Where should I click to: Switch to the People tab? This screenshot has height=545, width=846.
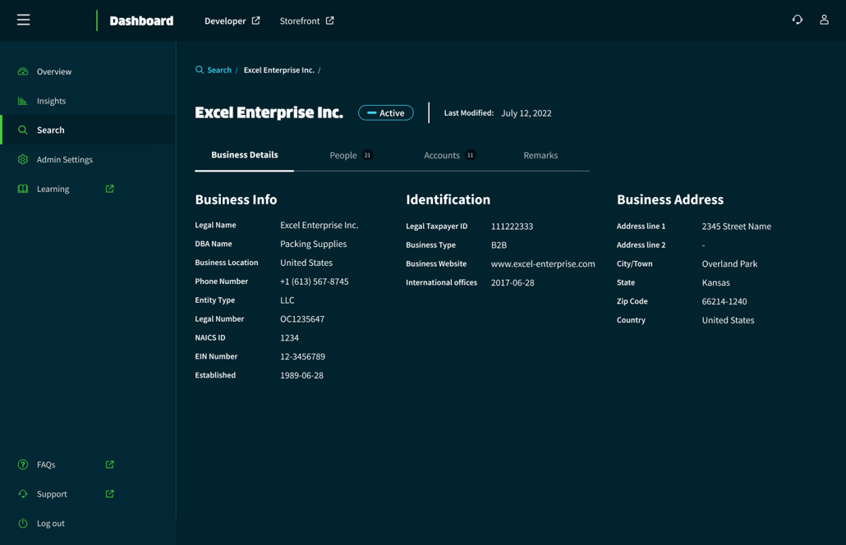pos(343,155)
